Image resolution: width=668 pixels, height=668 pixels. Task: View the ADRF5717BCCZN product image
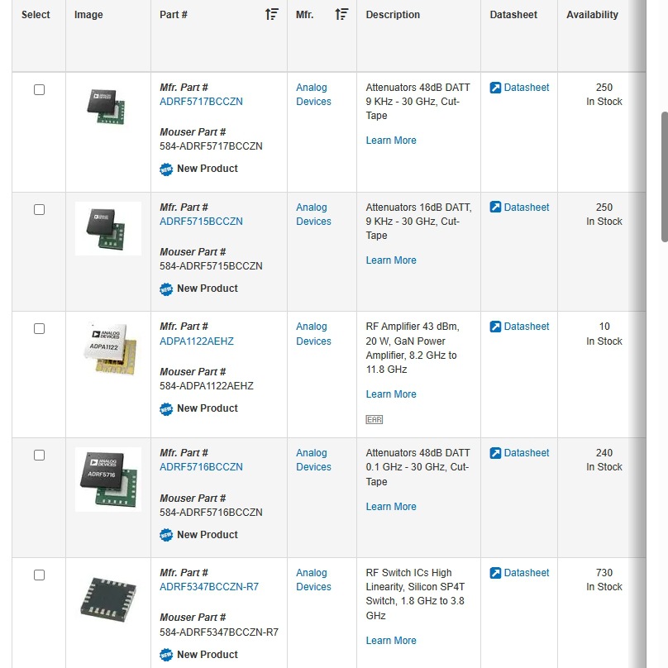click(106, 107)
